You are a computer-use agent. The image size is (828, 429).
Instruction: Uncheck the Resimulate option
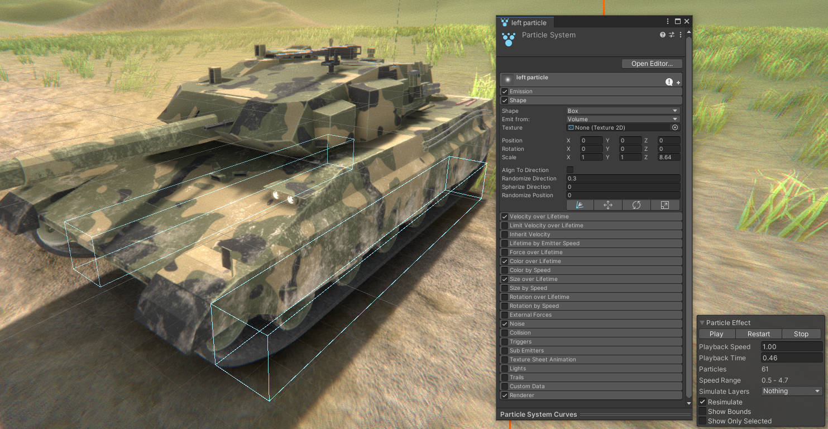point(703,402)
